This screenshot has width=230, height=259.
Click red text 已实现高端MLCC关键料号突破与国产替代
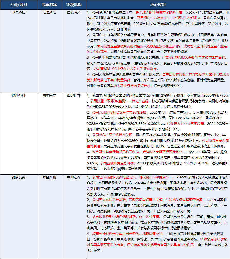(194, 57)
